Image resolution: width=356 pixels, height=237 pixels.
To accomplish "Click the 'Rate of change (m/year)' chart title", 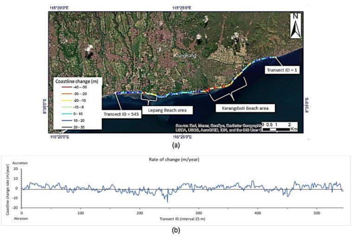I will point(174,159).
